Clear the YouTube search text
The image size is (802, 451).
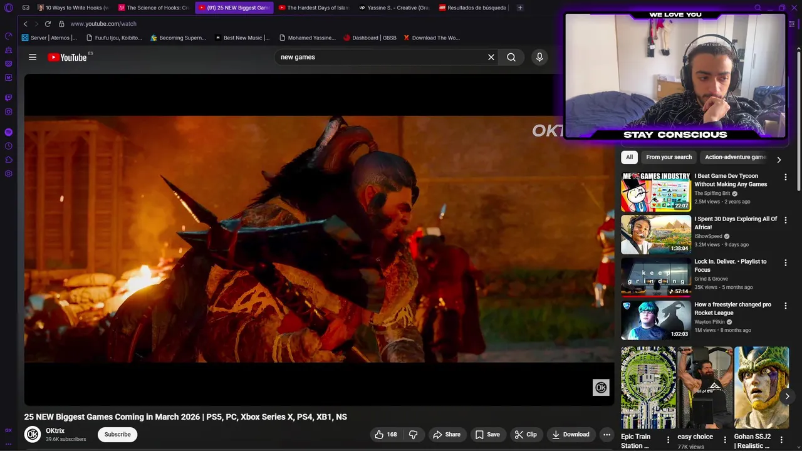491,57
